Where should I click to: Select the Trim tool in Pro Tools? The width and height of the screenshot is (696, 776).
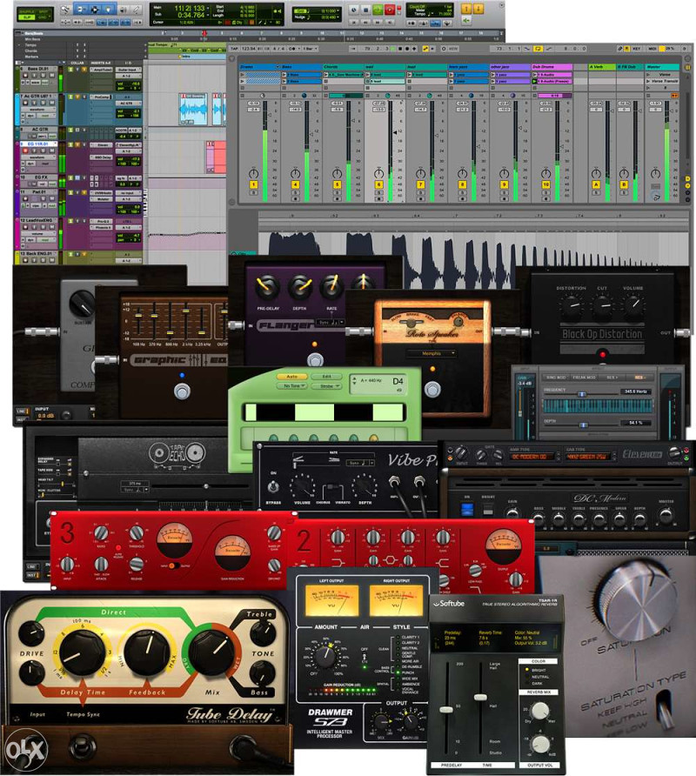click(x=81, y=10)
